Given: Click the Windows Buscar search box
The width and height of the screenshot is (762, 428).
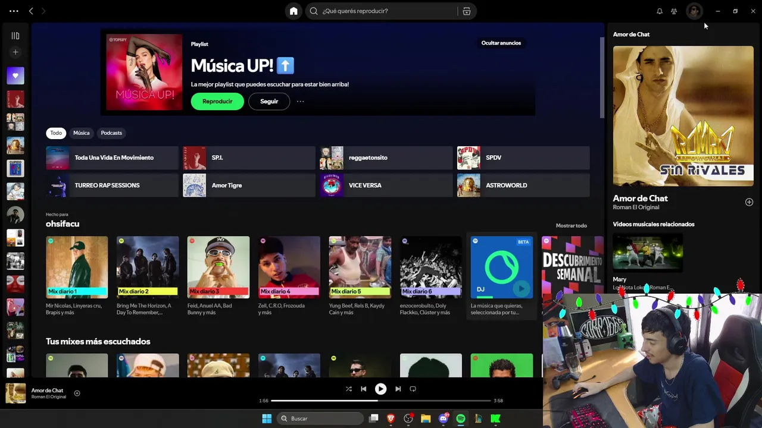Looking at the screenshot, I should pos(320,418).
